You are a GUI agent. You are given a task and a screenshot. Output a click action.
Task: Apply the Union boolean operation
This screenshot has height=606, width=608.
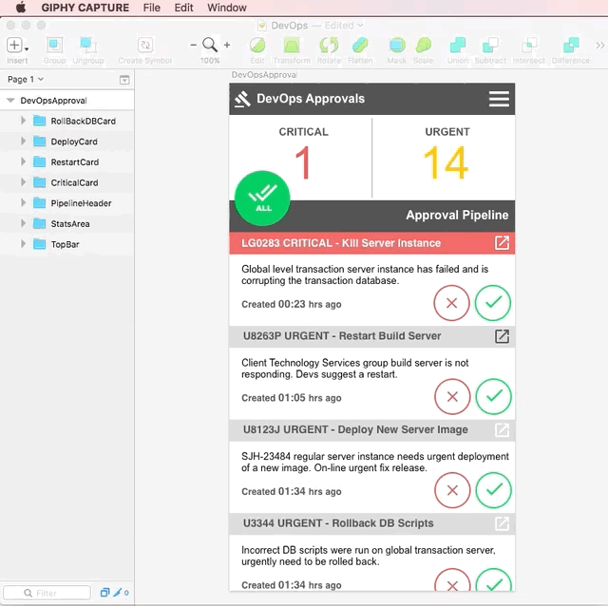[x=458, y=46]
